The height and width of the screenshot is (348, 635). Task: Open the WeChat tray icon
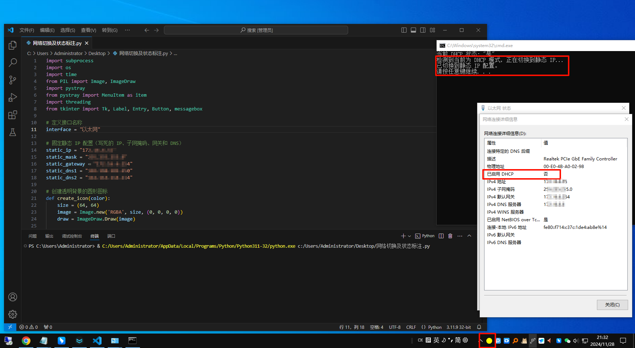pyautogui.click(x=568, y=341)
